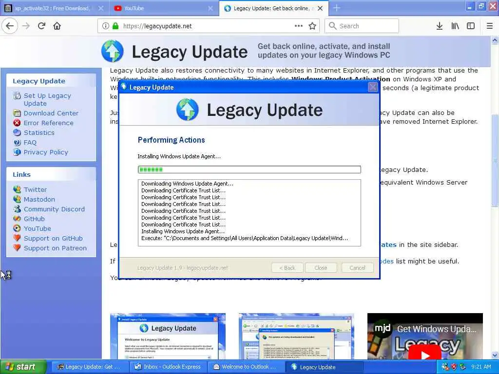Click the scrollbar up arrow

495,40
